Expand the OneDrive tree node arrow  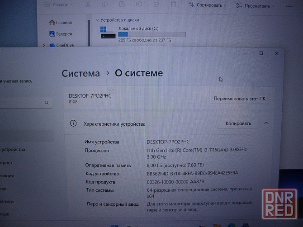44,45
